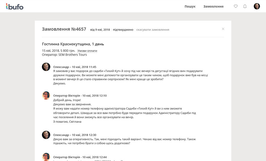Click the скасувати замовлення link

pos(153,30)
